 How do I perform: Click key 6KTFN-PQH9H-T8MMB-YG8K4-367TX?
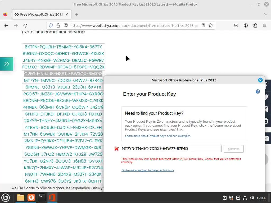63,47
